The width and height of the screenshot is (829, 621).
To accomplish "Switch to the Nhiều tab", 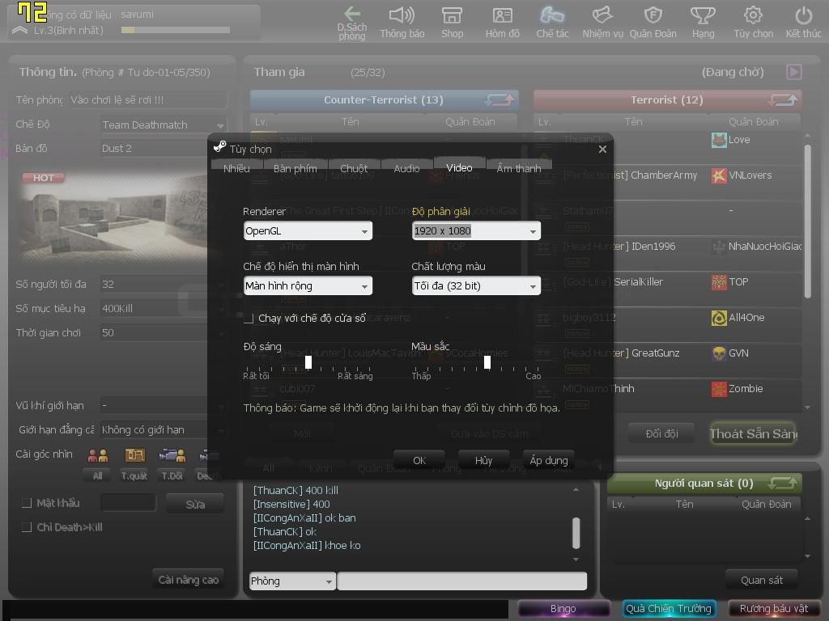I will pyautogui.click(x=236, y=168).
